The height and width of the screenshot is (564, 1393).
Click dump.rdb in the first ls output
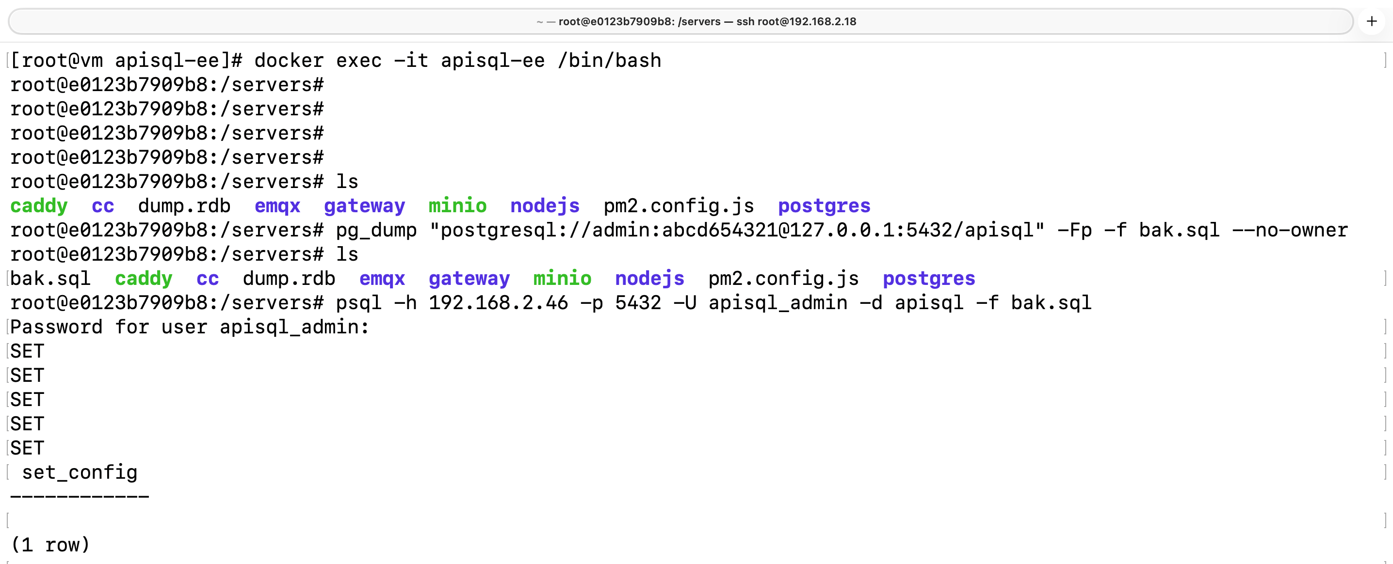click(x=184, y=206)
